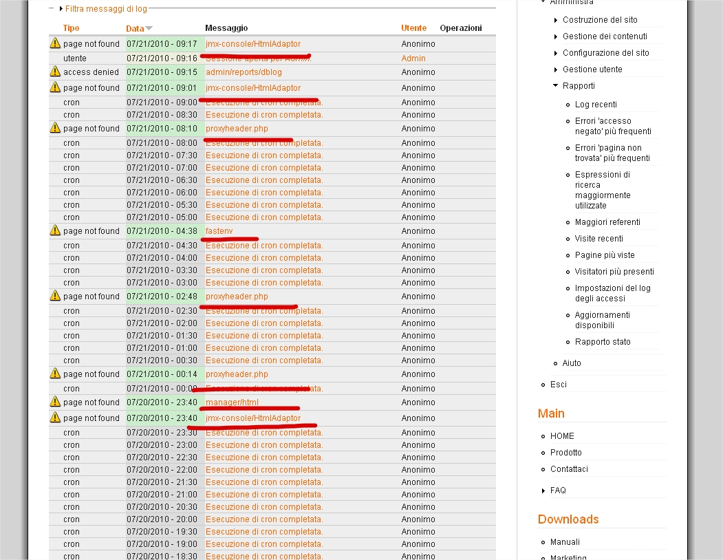Click warning icon on 04:38 fastenv row
723x560 pixels.
click(x=55, y=230)
